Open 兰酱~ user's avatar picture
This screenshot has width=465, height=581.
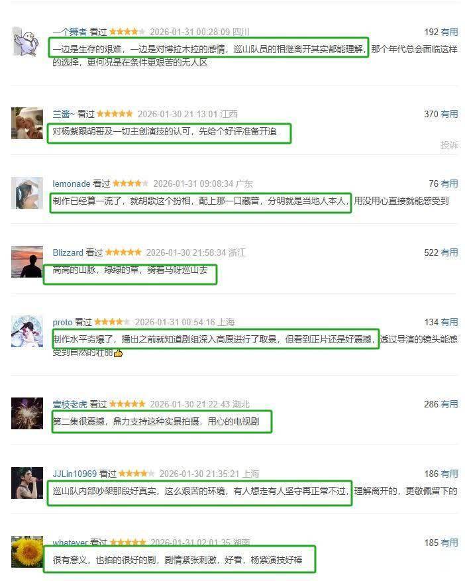click(27, 123)
